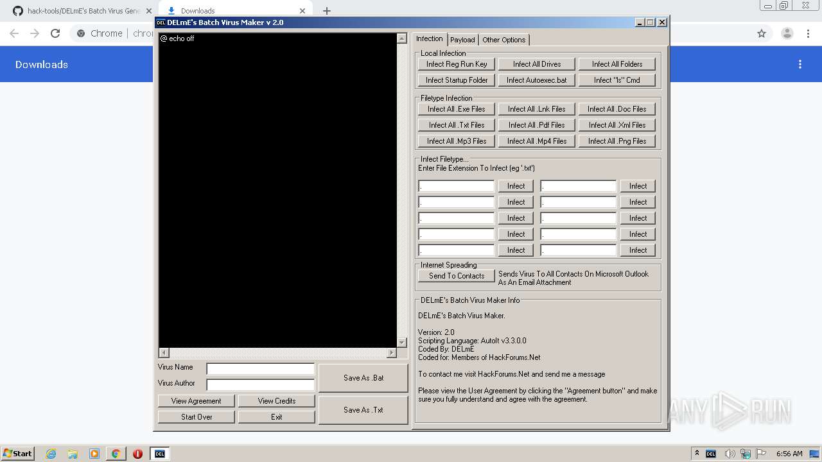Click the Chrome address bar

click(411, 33)
